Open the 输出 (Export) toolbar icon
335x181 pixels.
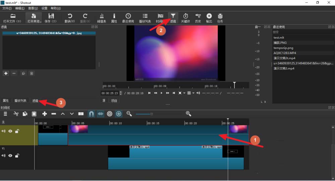tap(209, 18)
